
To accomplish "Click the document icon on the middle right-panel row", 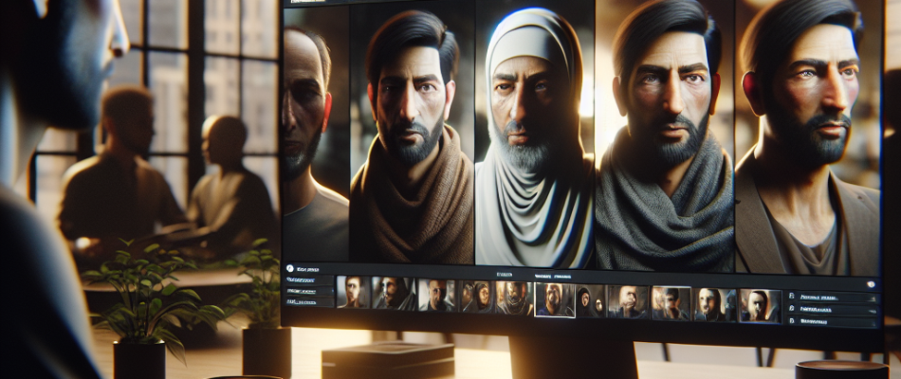I will coord(791,308).
